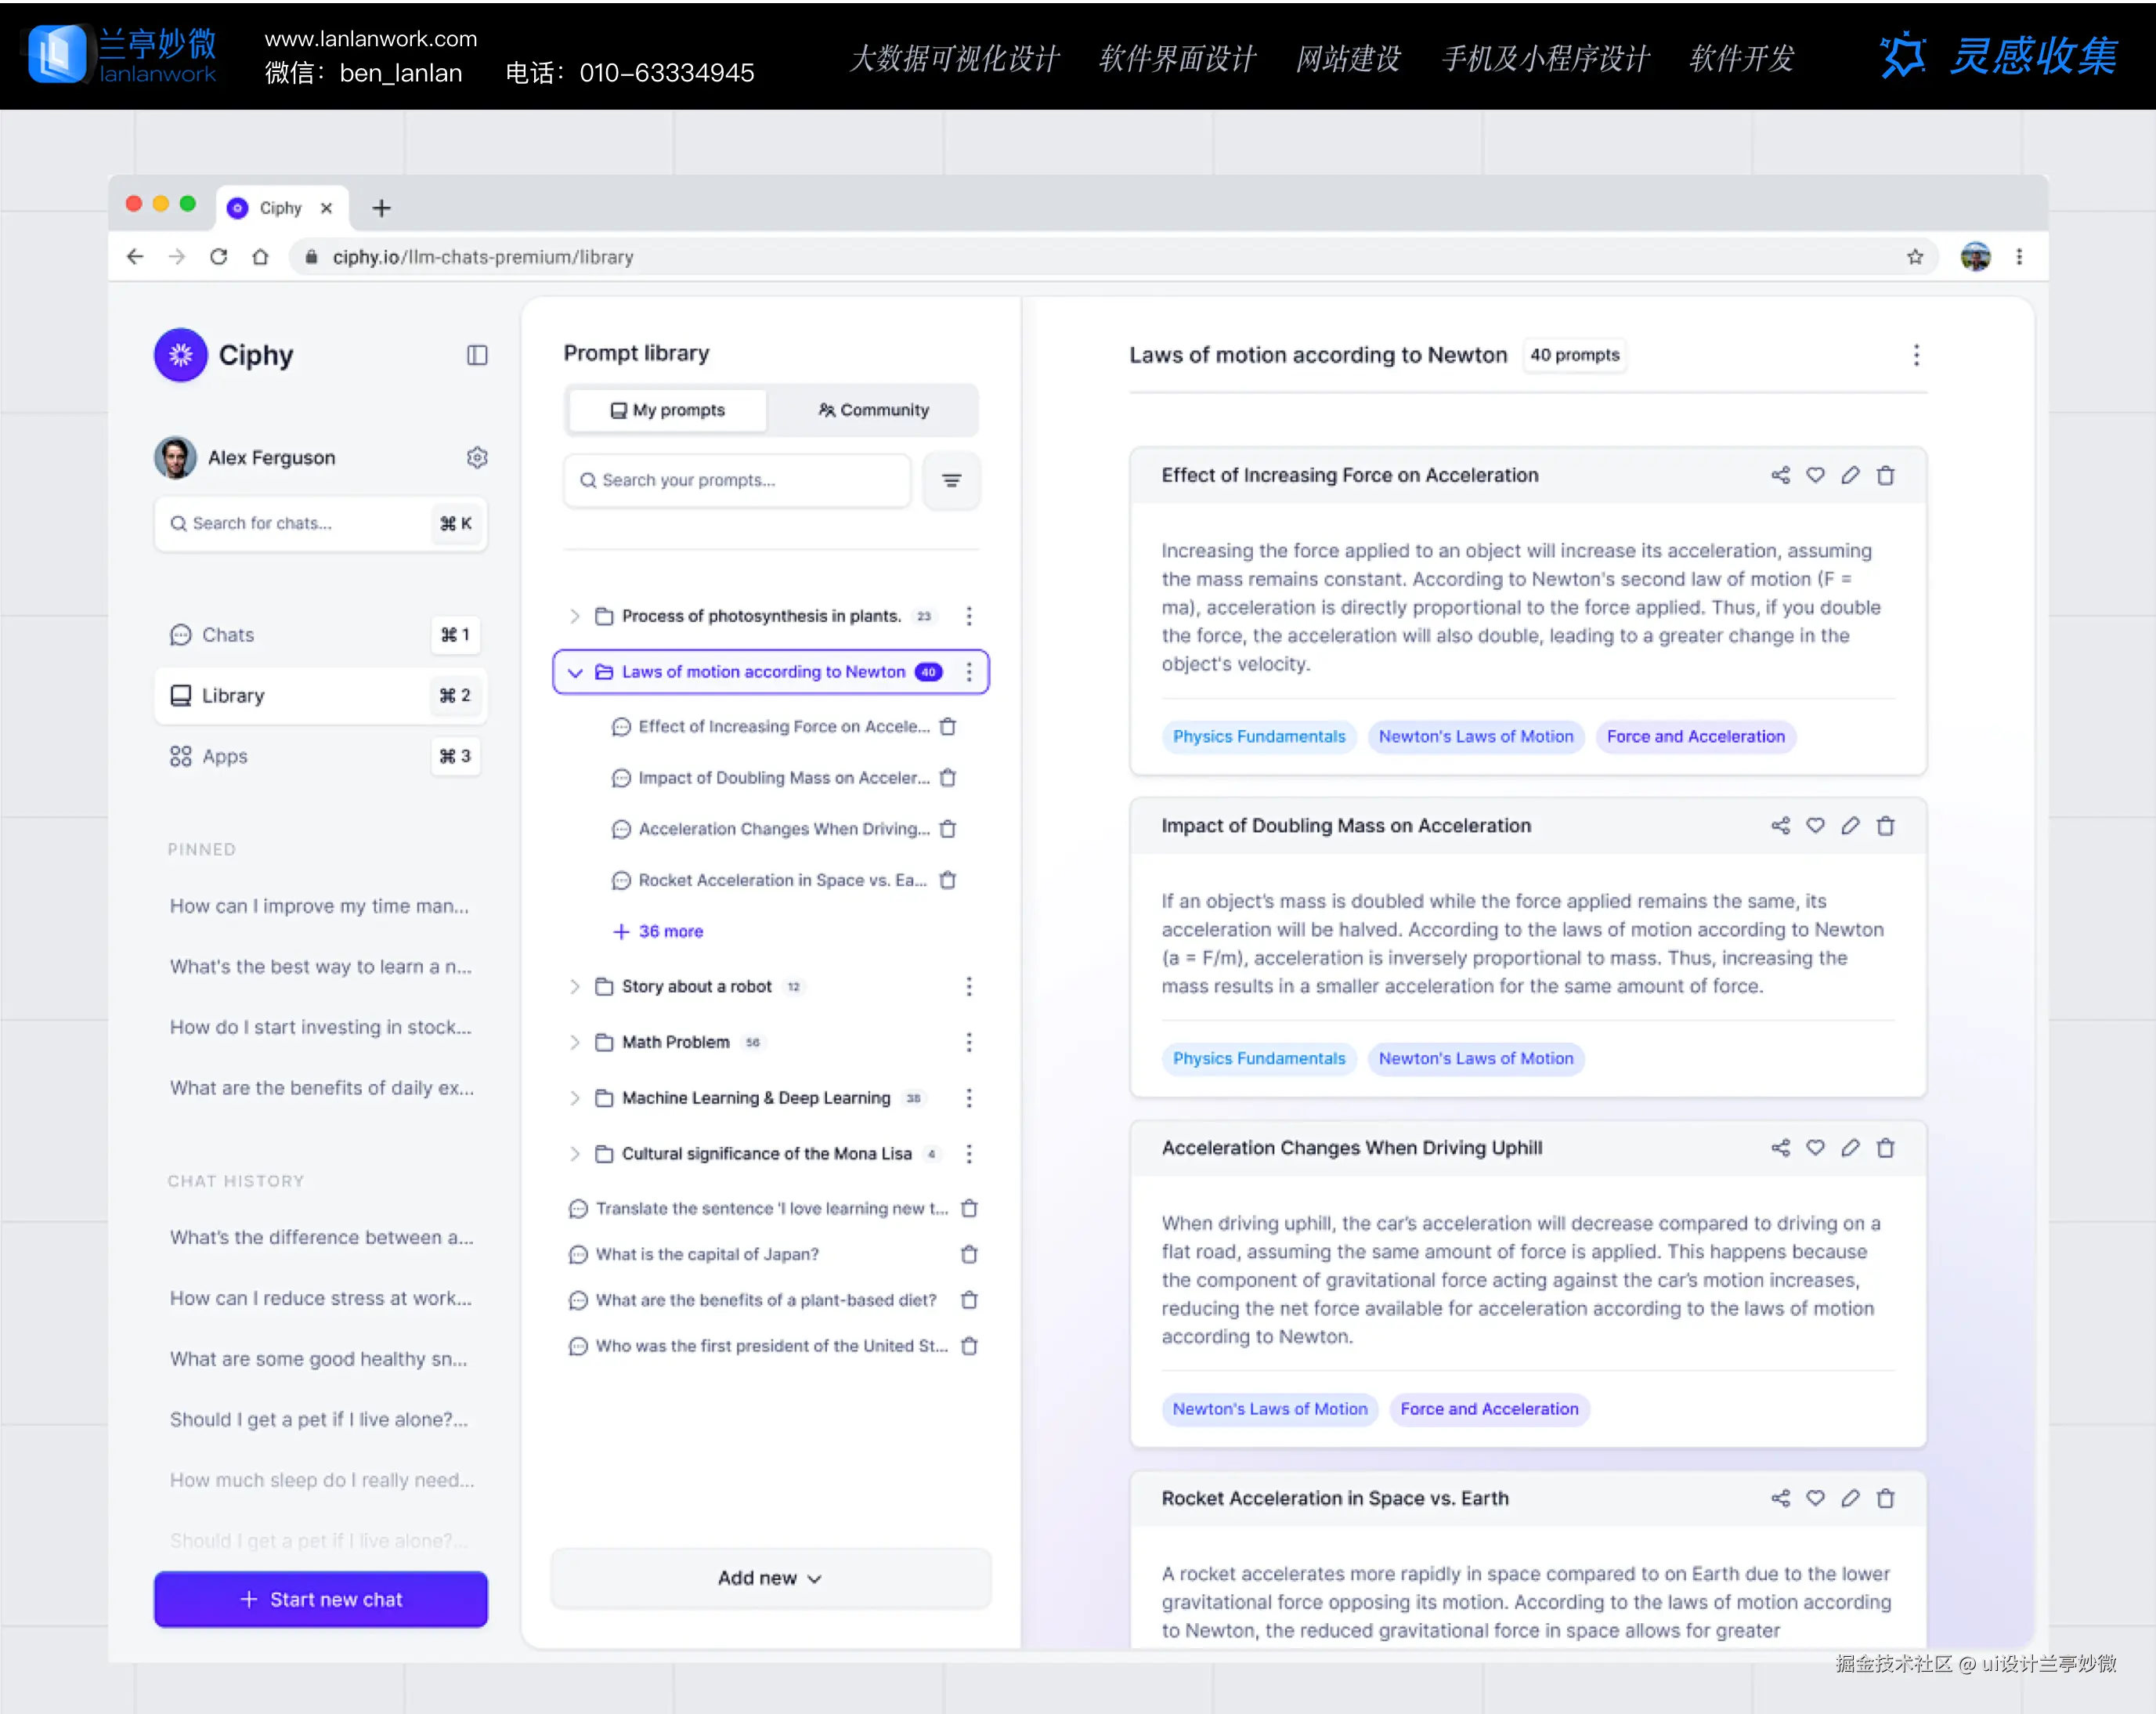
Task: Favorite the Rocket Acceleration in Space card
Action: (1815, 1498)
